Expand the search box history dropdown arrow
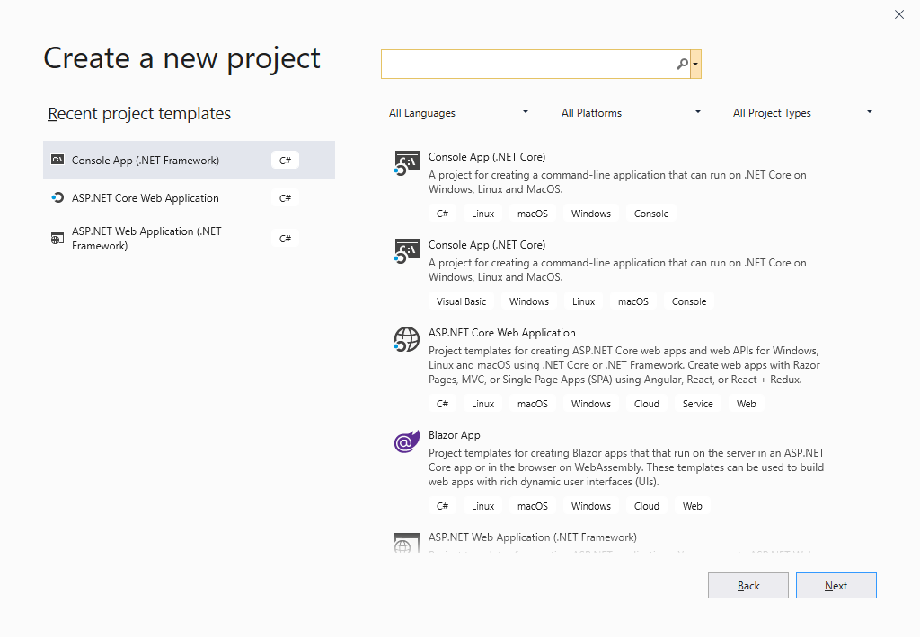 696,64
